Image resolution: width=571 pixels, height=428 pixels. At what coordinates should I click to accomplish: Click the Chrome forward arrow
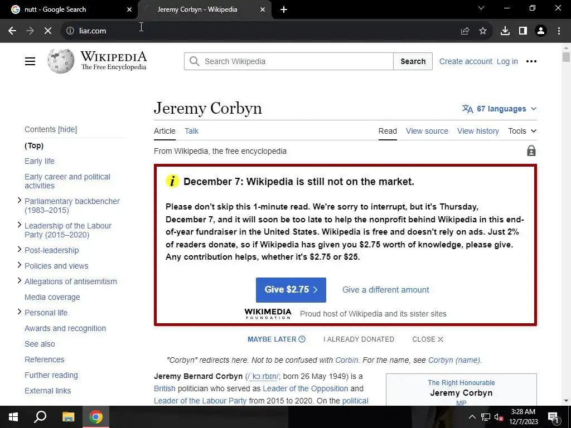click(30, 31)
